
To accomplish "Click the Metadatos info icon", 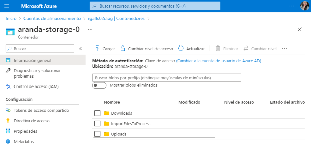I will pos(8,141).
